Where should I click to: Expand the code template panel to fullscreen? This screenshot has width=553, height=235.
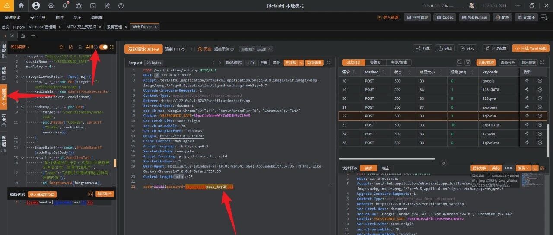coord(112,47)
